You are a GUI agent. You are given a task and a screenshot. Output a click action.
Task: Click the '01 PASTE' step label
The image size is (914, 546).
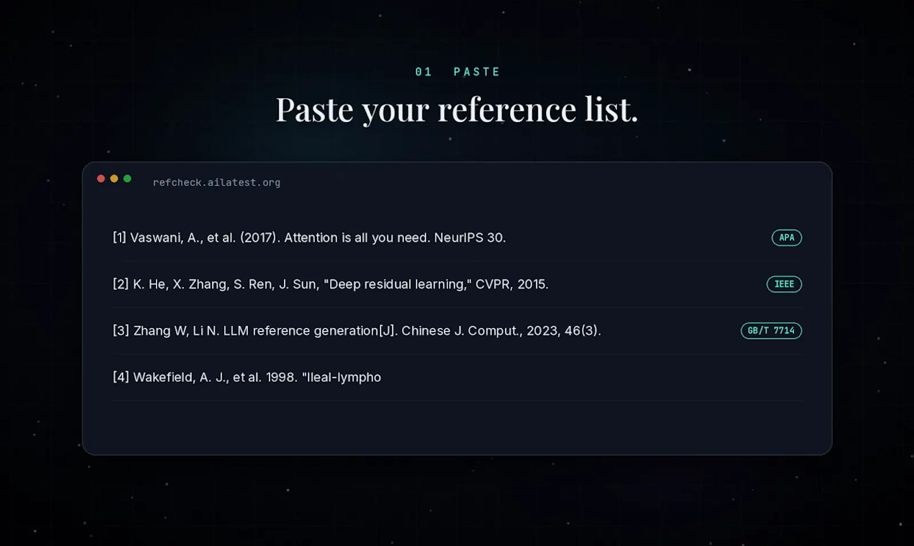(x=457, y=72)
